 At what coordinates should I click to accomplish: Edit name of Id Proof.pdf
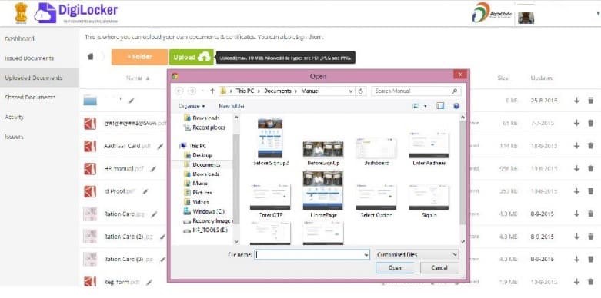(145, 191)
